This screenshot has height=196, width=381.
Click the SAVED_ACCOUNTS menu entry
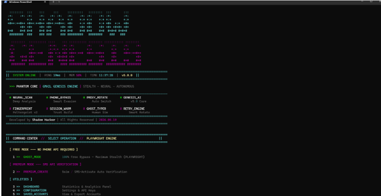click(35, 194)
